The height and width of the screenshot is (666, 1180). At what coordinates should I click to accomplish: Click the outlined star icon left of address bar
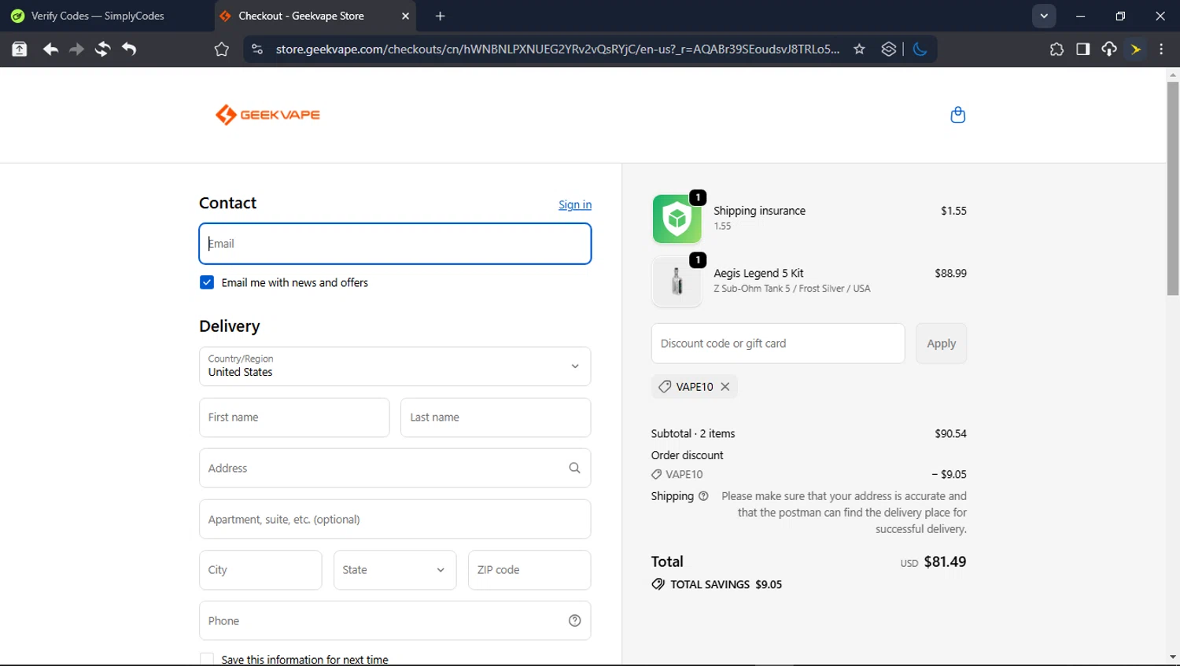click(x=222, y=50)
